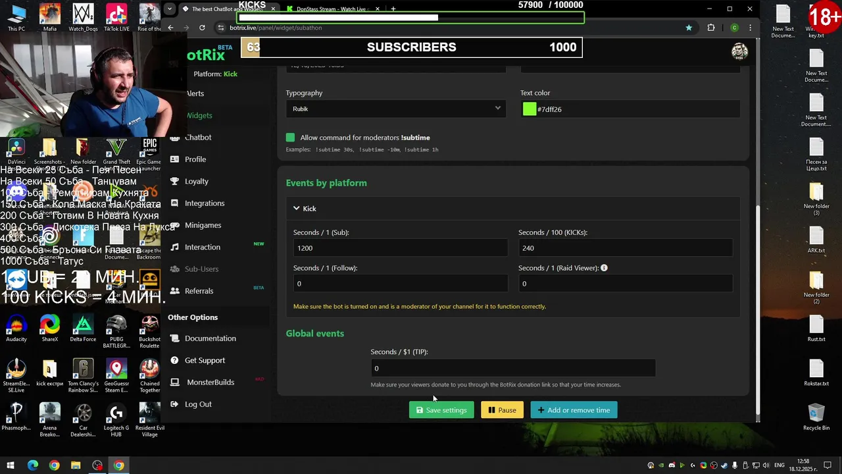Select TikTok LIVE desktop icon
Viewport: 842px width, 474px height.
[x=116, y=18]
